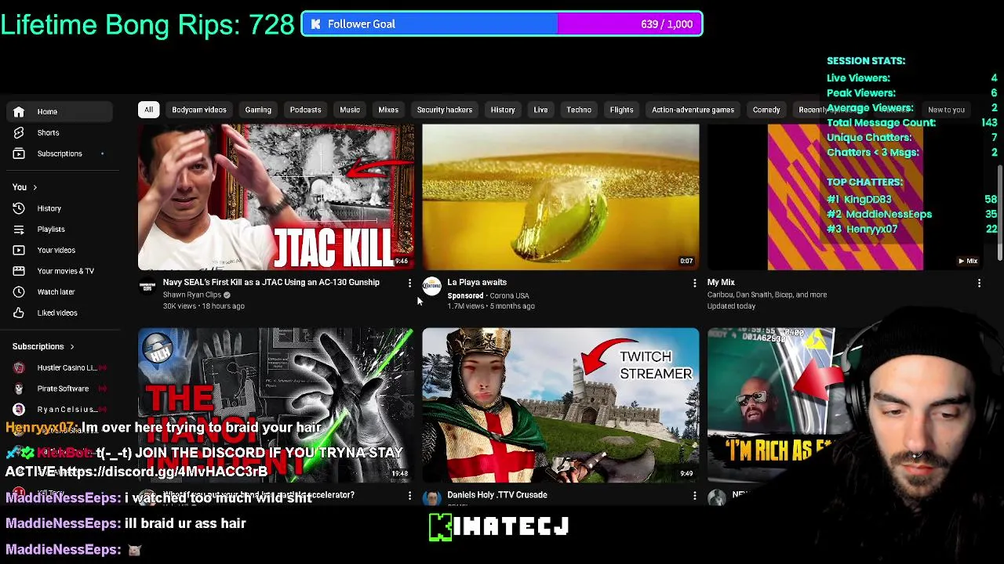
Task: Open the History clock icon in sidebar
Action: pyautogui.click(x=19, y=208)
